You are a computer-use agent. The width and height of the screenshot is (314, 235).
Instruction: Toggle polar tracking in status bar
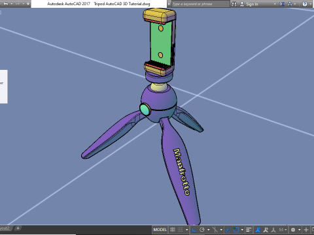(x=202, y=230)
